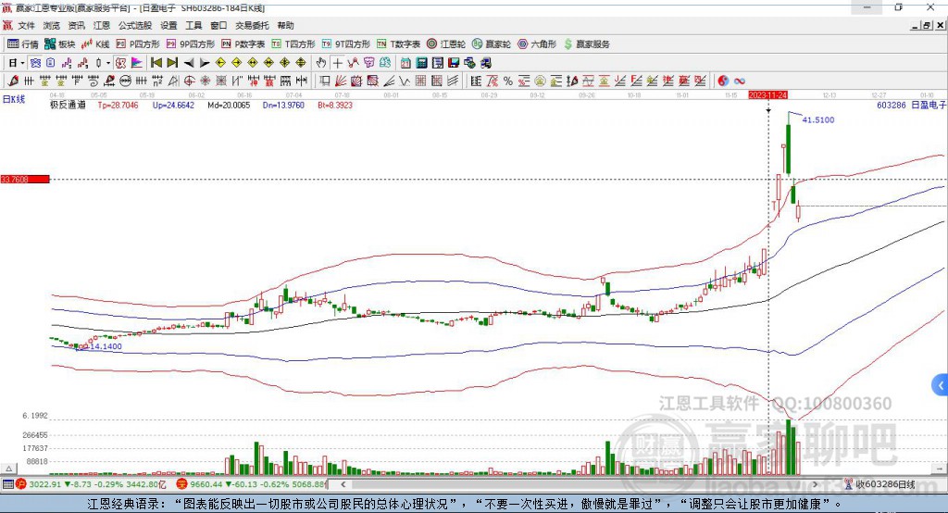Launch the 江恩轮 Gann wheel
948x513 pixels.
coord(446,44)
